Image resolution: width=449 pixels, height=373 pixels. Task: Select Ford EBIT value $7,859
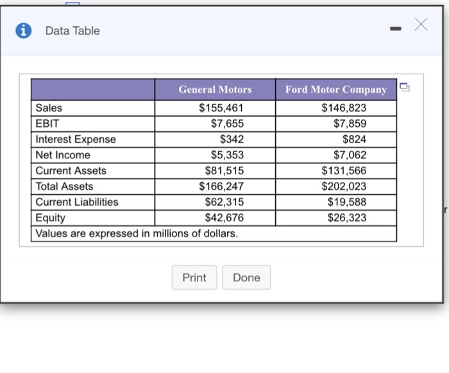pos(350,124)
